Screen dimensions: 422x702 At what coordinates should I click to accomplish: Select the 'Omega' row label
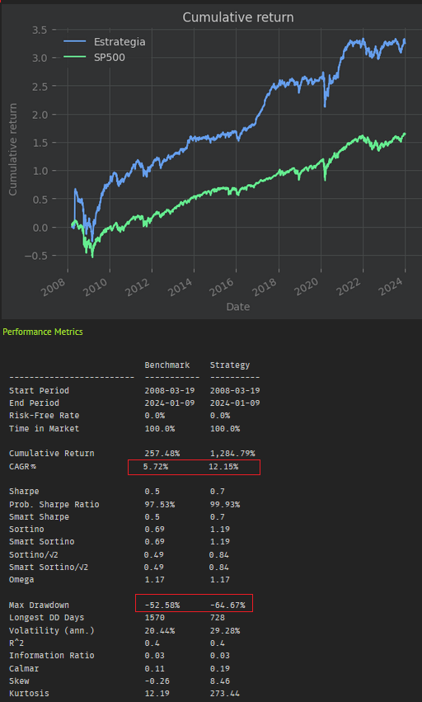[x=21, y=579]
